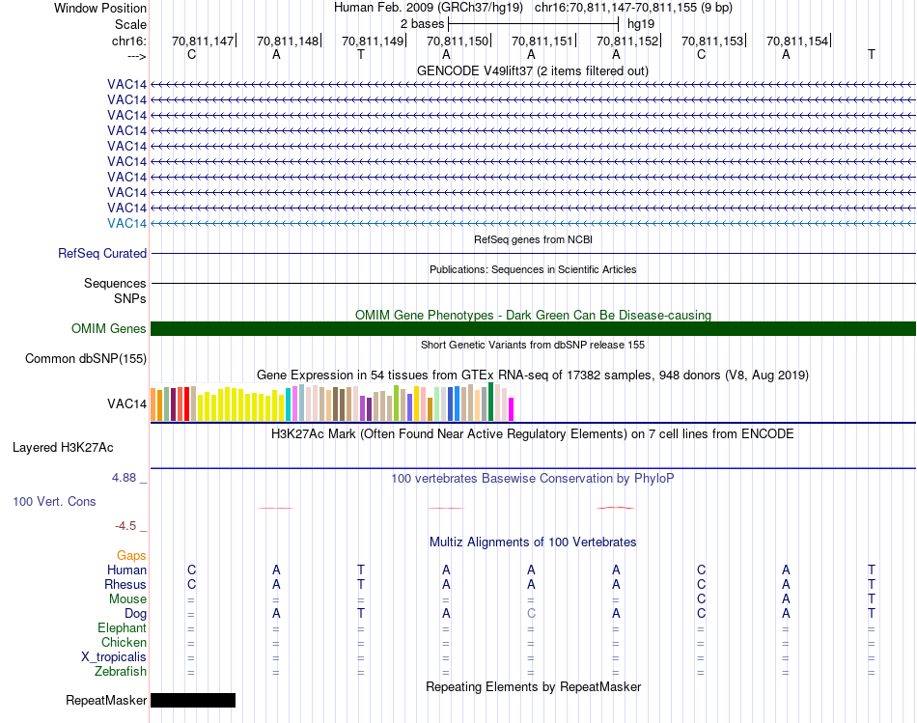This screenshot has height=723, width=917.
Task: Click the dark green GTEx expression bar
Action: pyautogui.click(x=490, y=402)
